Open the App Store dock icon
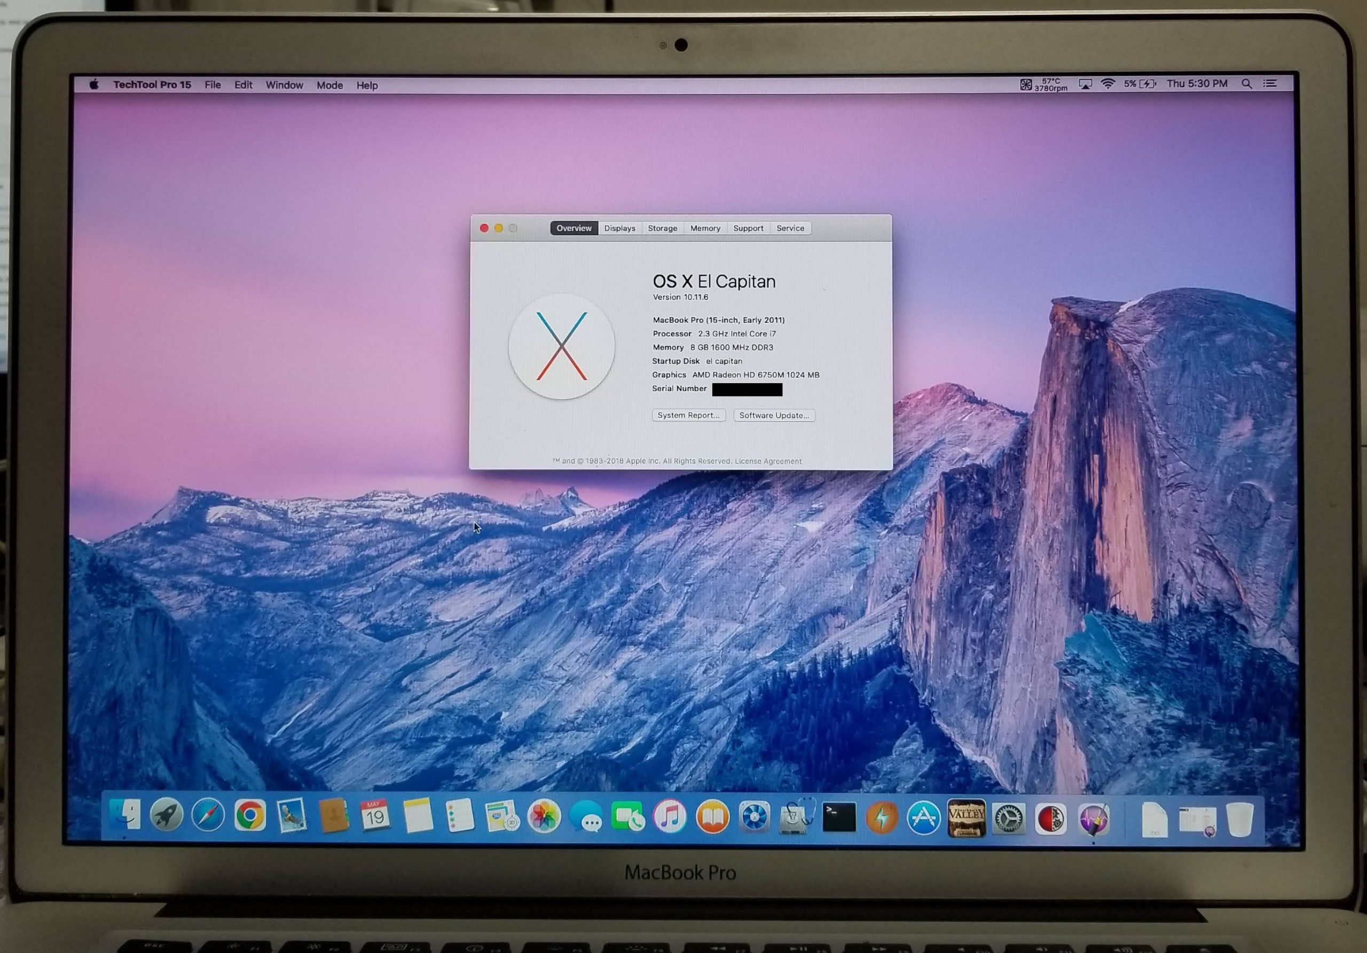This screenshot has height=953, width=1367. pos(923,818)
